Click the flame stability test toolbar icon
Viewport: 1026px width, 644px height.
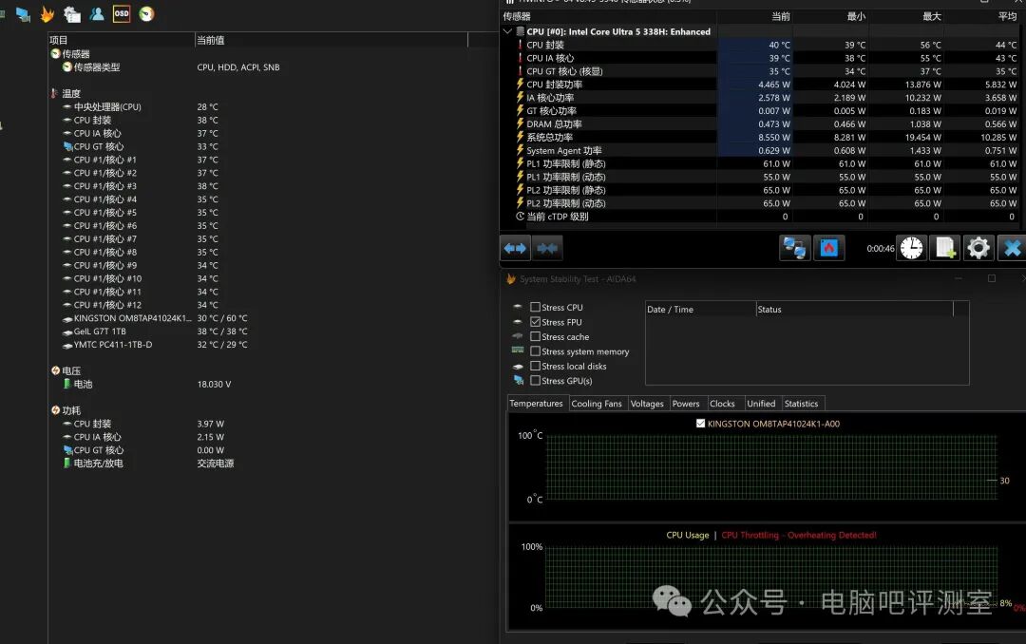47,14
